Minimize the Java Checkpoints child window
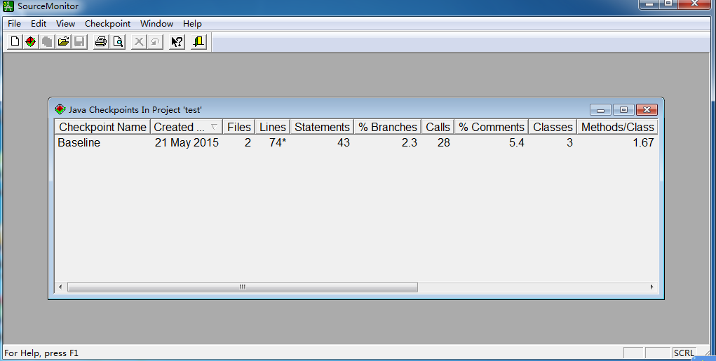Image resolution: width=716 pixels, height=361 pixels. [x=600, y=110]
